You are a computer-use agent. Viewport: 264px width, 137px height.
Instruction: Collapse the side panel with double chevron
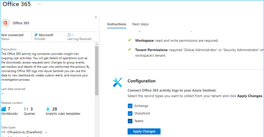(96, 17)
